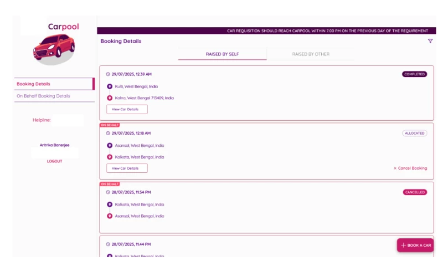The image size is (443, 266).
Task: Open On Behalf Booking Details in the sidebar
Action: (54, 96)
